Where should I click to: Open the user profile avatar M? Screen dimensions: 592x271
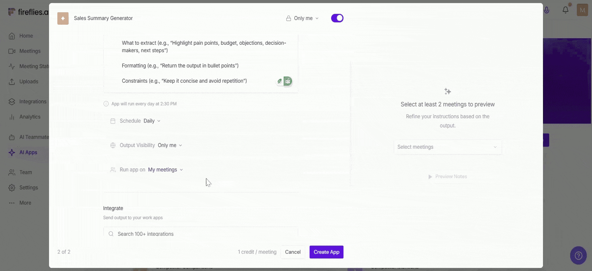[582, 10]
